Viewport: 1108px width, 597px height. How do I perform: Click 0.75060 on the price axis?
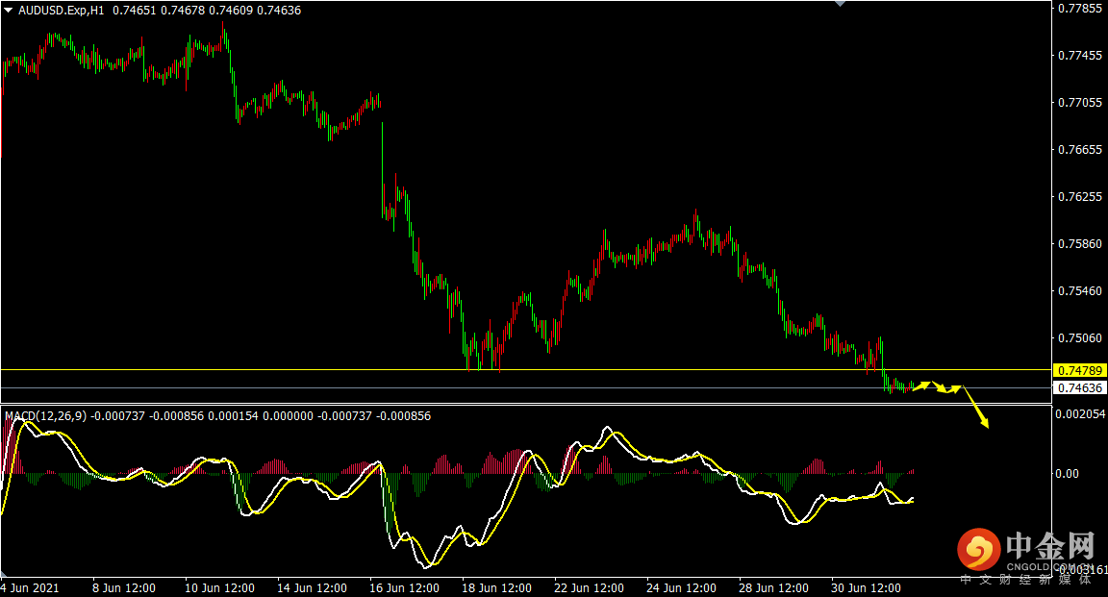(1079, 338)
